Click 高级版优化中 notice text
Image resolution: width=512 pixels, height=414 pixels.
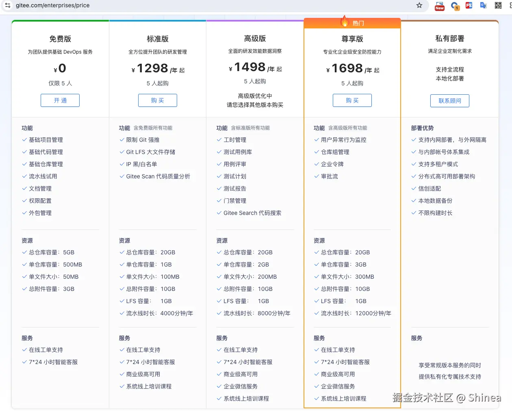point(255,96)
